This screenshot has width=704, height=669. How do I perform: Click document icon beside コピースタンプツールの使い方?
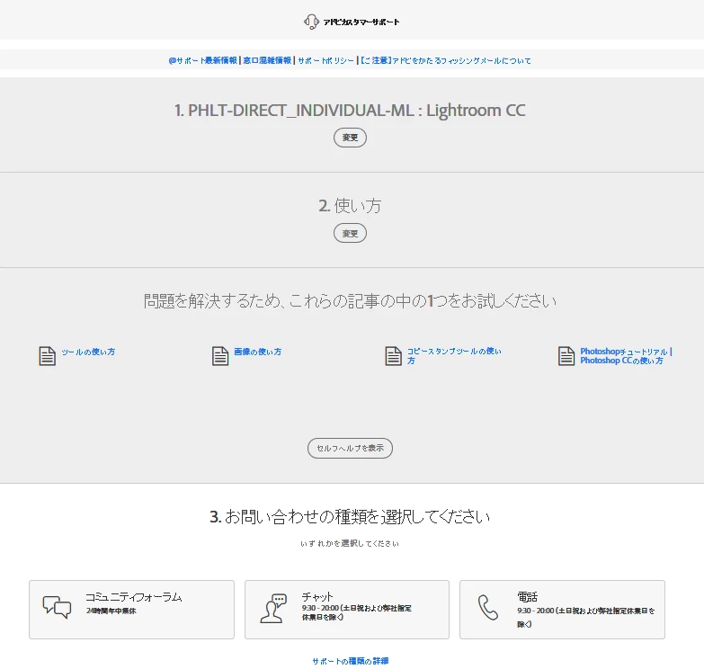click(x=393, y=356)
